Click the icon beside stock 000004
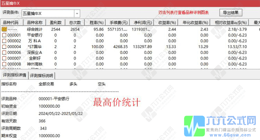Image resolution: width=260 pixels, height=140 pixels. click(4, 47)
